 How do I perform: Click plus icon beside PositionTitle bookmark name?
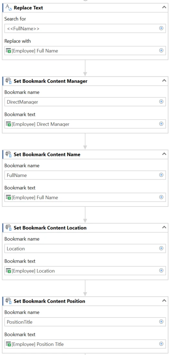tap(161, 322)
